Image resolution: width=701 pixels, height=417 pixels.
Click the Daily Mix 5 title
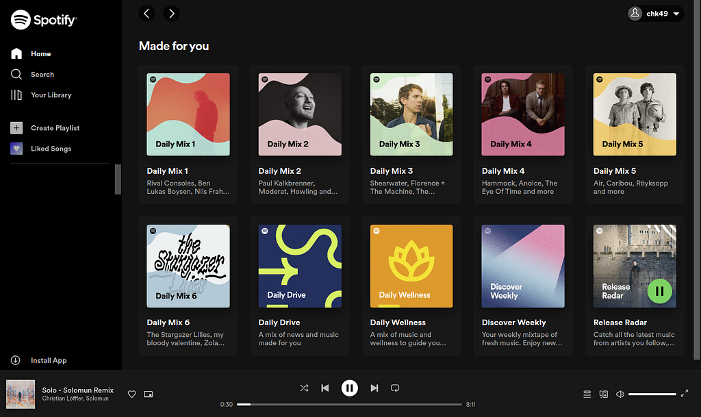click(615, 170)
